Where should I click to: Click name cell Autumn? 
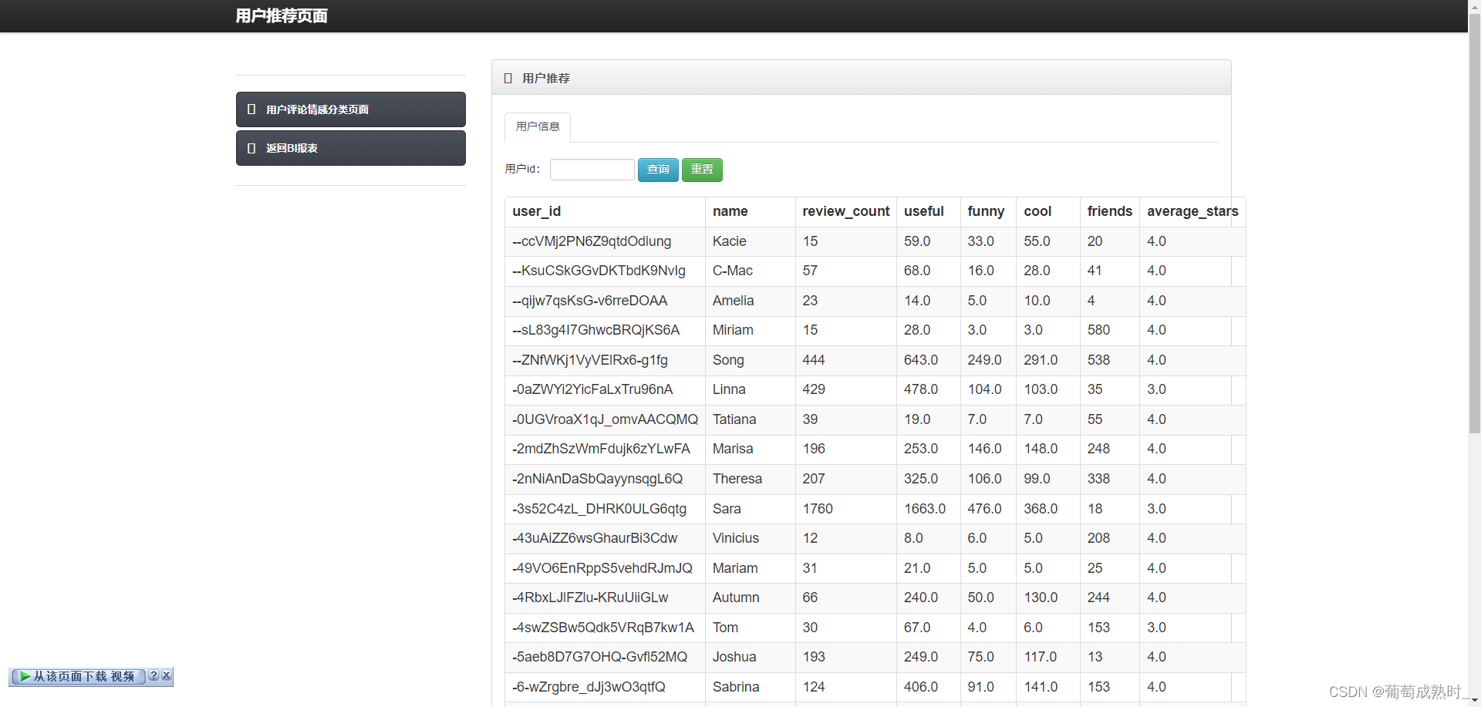coord(736,598)
